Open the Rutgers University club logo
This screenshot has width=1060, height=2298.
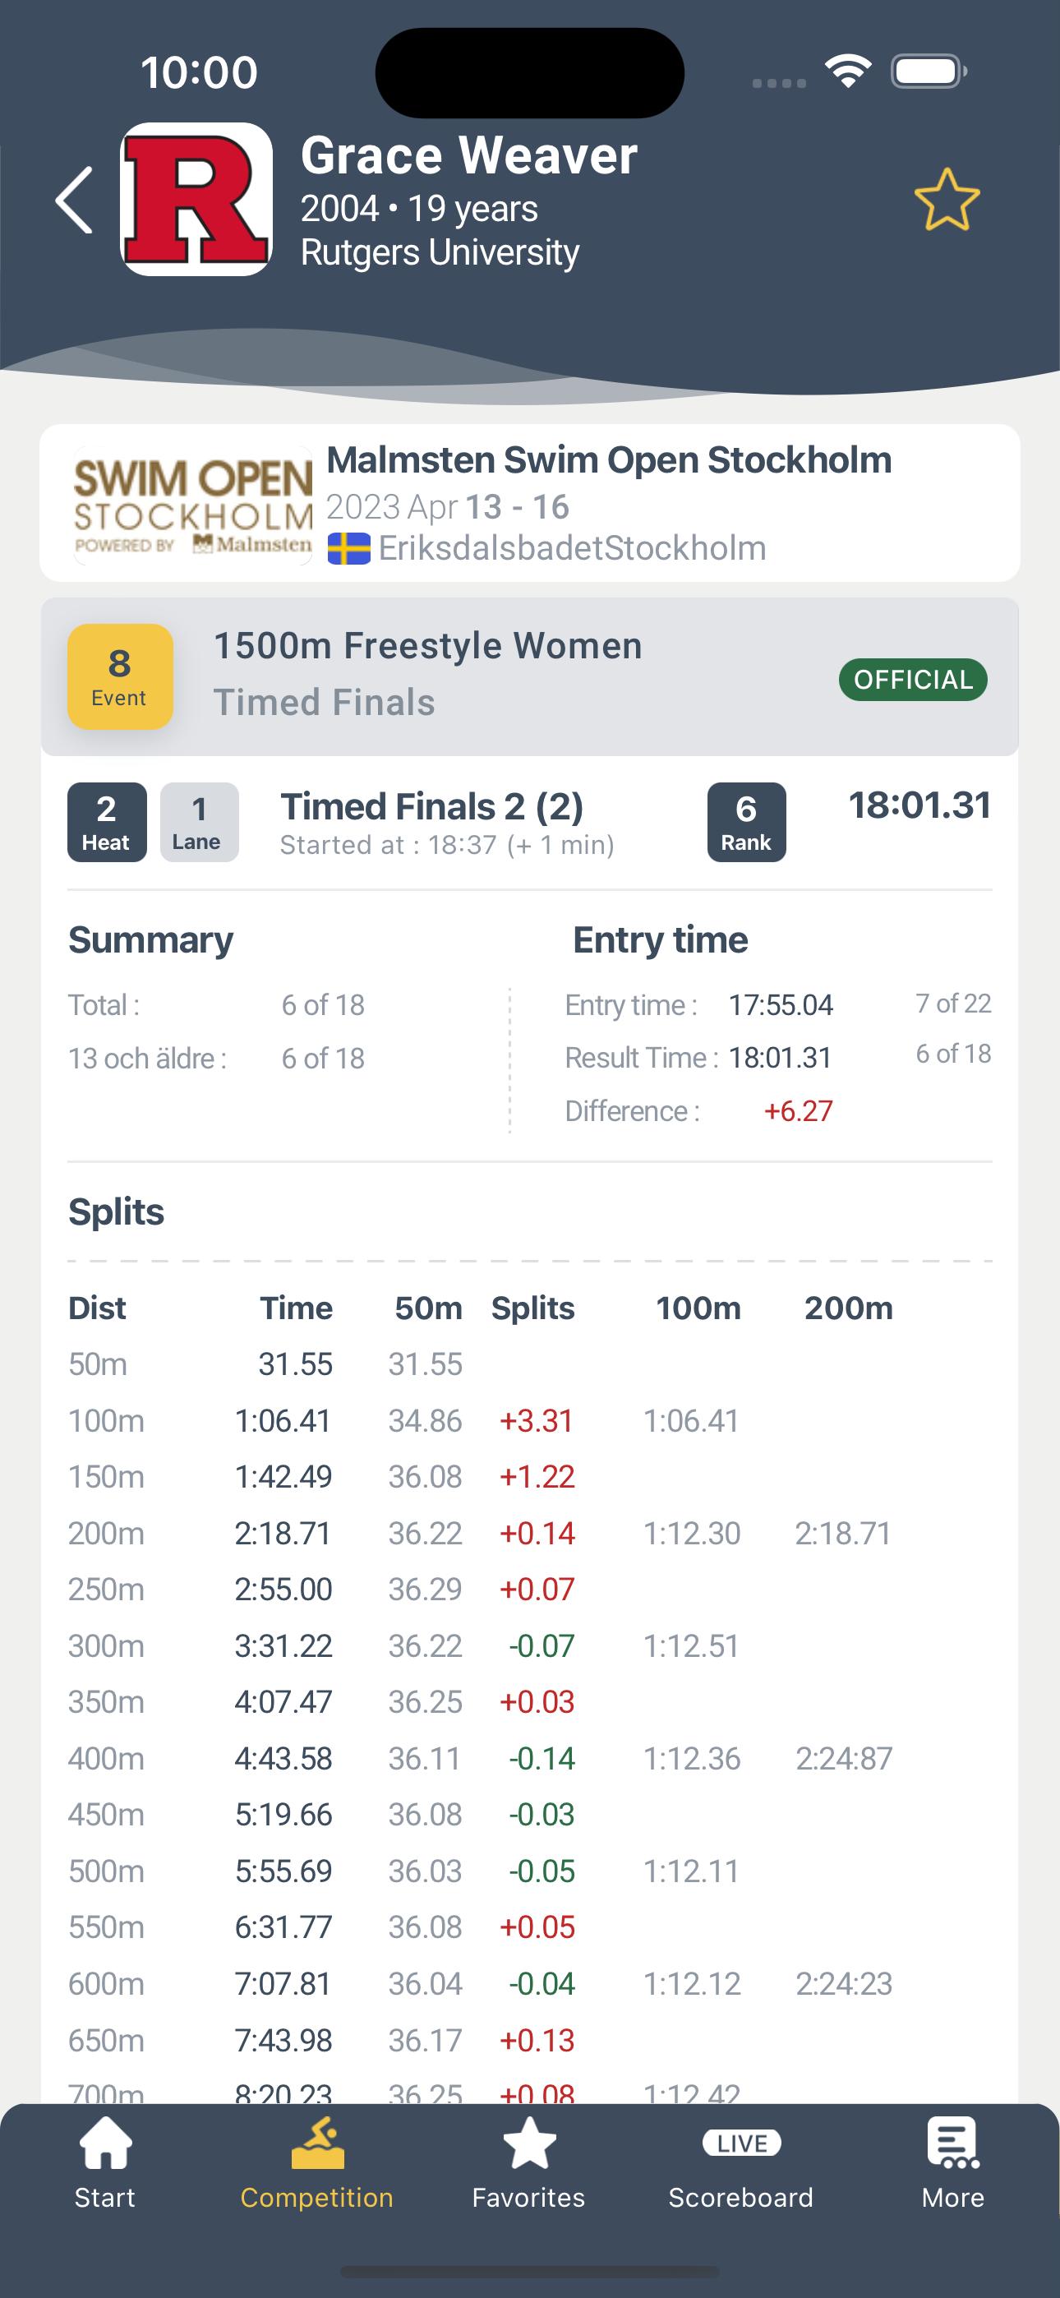[x=196, y=199]
